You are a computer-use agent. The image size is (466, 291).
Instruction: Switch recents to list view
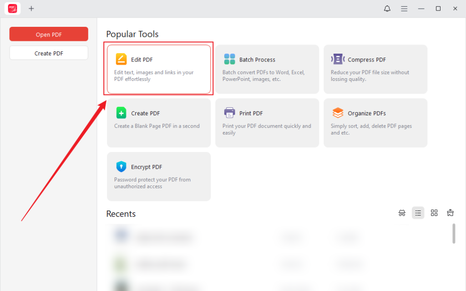(x=418, y=213)
